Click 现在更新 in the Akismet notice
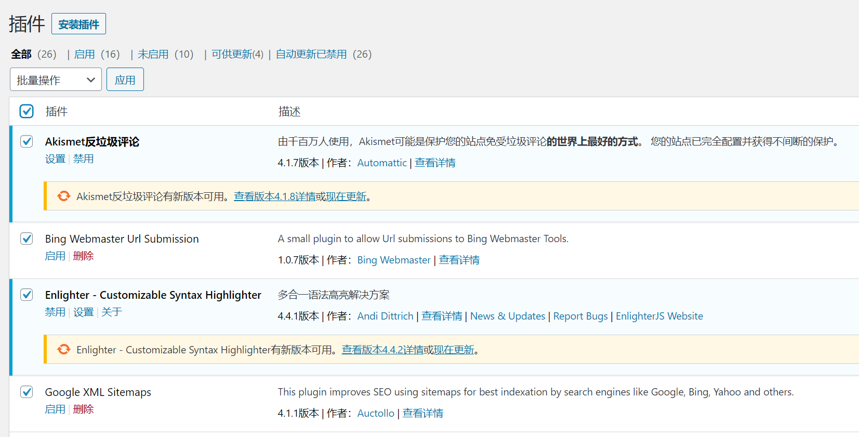Image resolution: width=859 pixels, height=437 pixels. click(x=346, y=196)
